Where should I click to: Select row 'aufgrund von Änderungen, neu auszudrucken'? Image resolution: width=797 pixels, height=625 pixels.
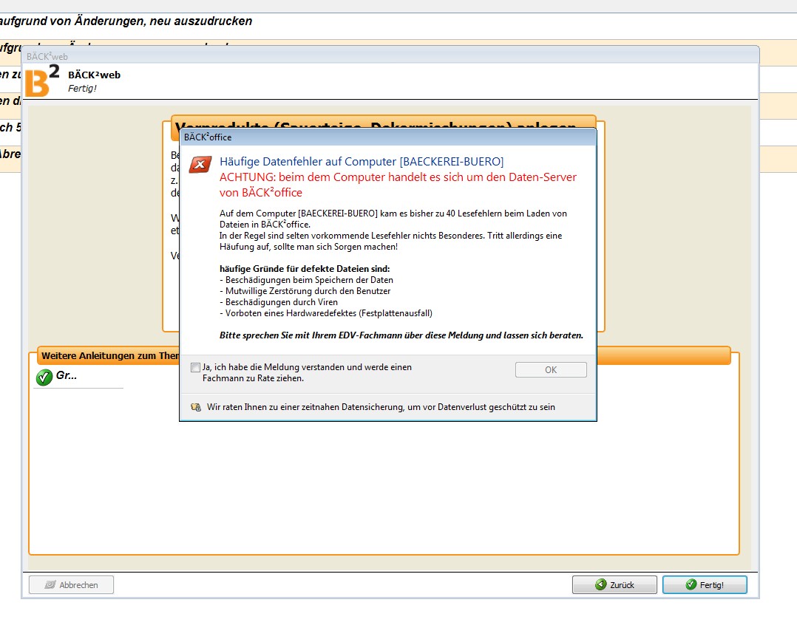pos(126,21)
